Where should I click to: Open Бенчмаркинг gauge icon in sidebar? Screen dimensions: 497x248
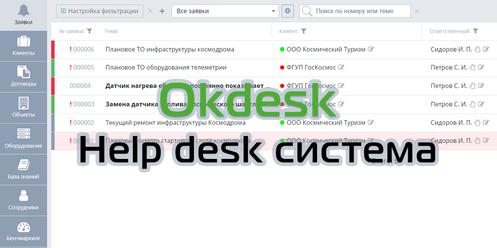(x=23, y=231)
